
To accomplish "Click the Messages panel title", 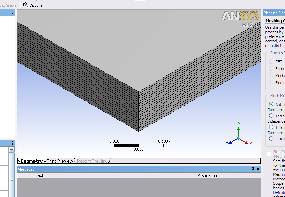I will (26, 169).
